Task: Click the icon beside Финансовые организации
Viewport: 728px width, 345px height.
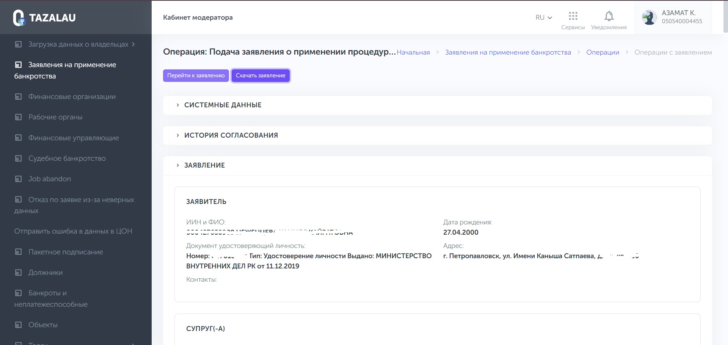Action: click(x=18, y=97)
